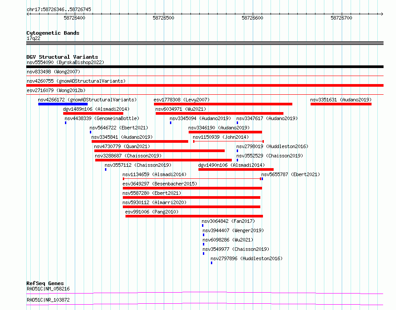Select the red nsv3345841 variant bar
Viewport: 396px width, 310px height.
point(140,141)
